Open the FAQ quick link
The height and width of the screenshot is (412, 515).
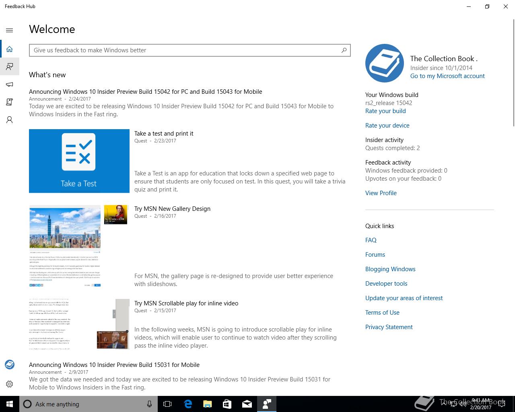pos(371,240)
